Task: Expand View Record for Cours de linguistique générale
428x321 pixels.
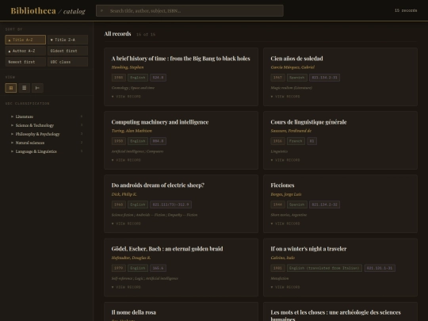Action: [285, 160]
